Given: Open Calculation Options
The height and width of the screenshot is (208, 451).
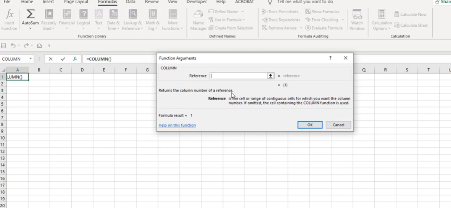Looking at the screenshot, I should click(x=382, y=20).
